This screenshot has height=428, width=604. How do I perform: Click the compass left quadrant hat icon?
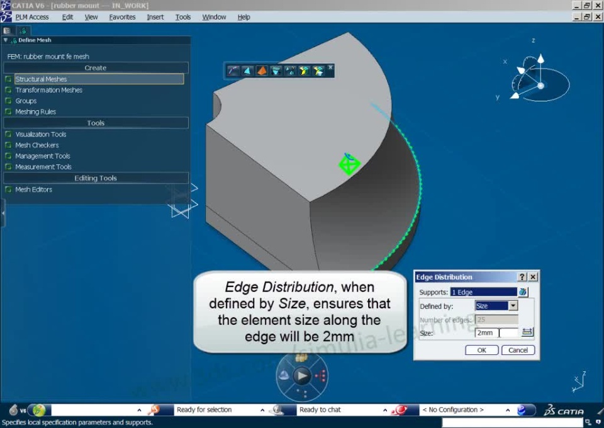click(284, 375)
